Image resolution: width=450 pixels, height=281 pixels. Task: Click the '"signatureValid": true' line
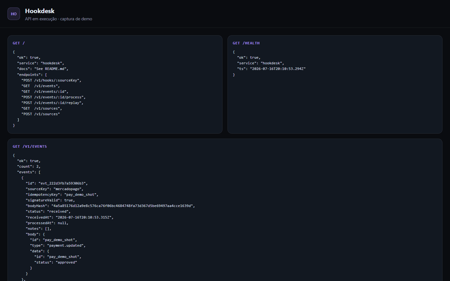click(x=50, y=200)
